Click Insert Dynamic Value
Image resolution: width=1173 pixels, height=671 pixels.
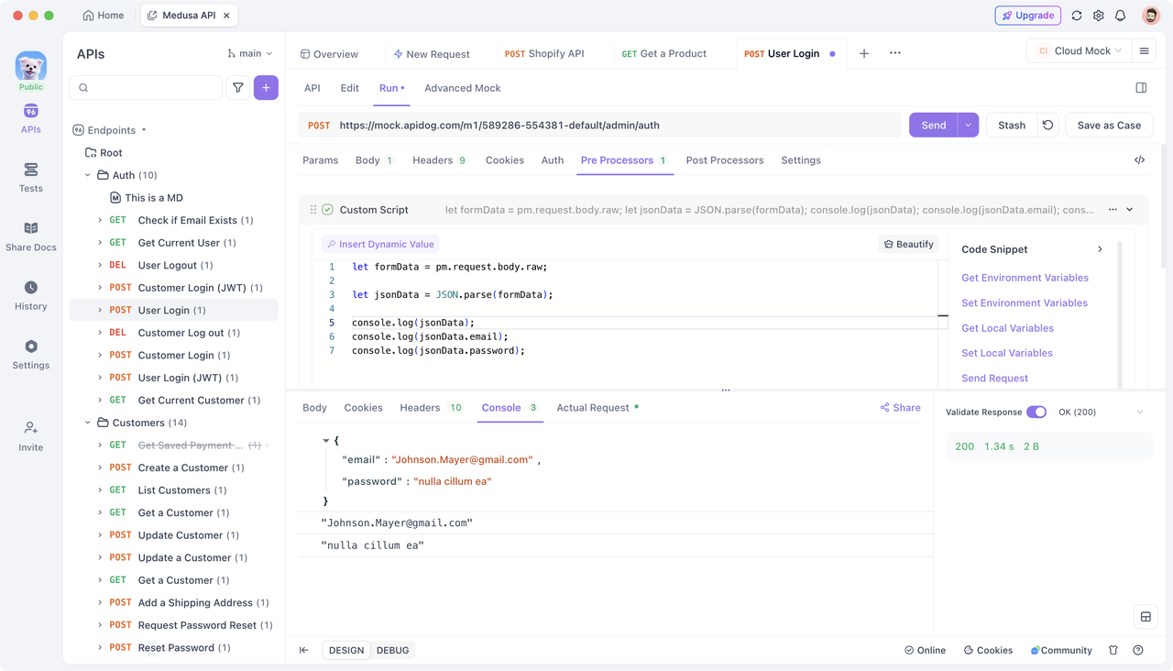coord(379,244)
